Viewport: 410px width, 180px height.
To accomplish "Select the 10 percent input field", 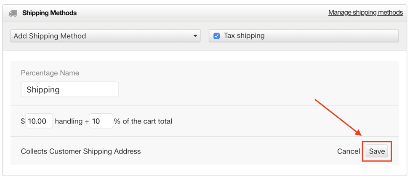I will [x=101, y=121].
